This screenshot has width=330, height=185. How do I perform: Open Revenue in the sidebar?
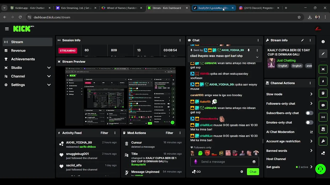pyautogui.click(x=28, y=51)
